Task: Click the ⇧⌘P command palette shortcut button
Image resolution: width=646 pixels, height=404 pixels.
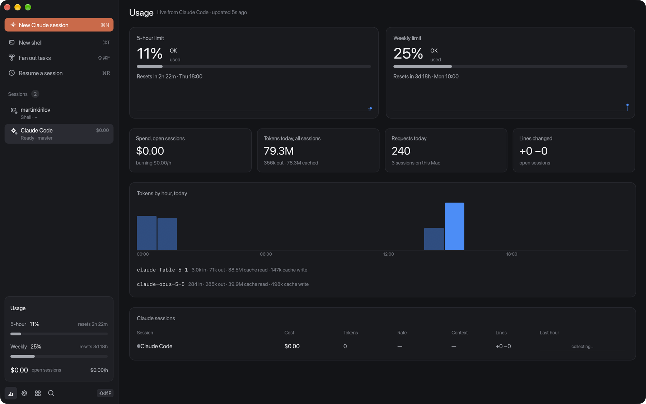Action: click(105, 393)
